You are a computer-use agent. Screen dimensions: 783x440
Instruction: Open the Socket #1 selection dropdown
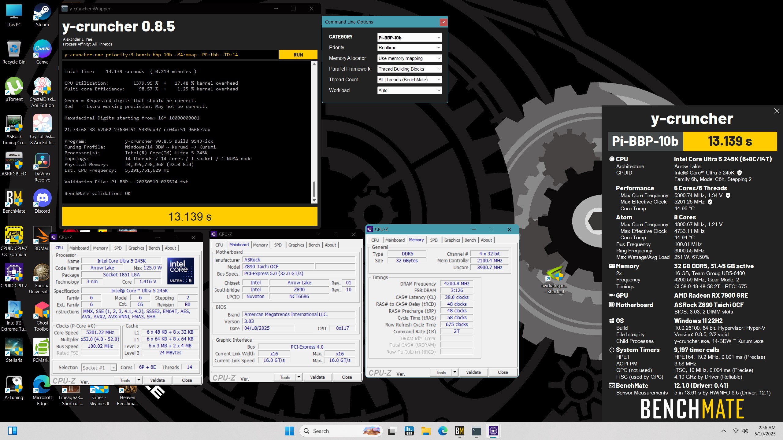pyautogui.click(x=99, y=368)
